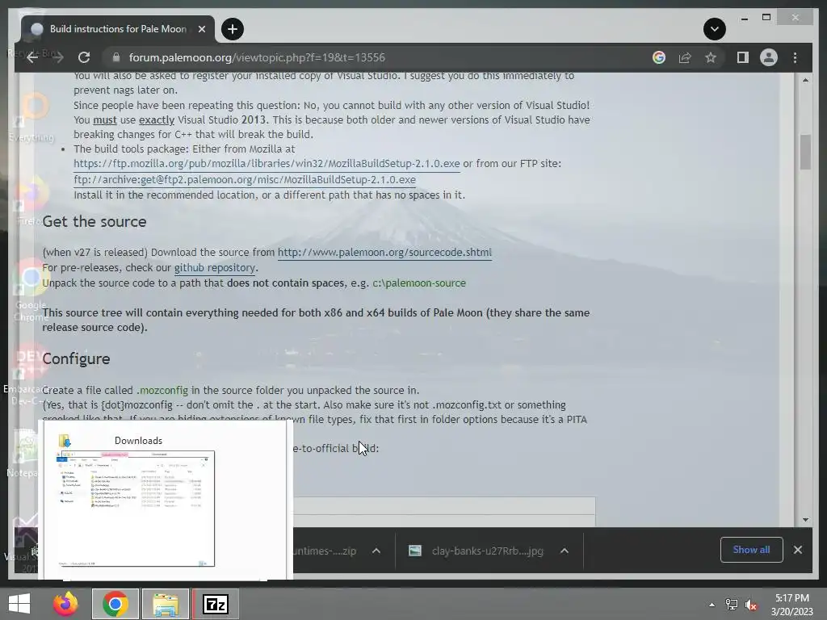Click the site lock security icon
This screenshot has width=827, height=620.
pyautogui.click(x=116, y=57)
